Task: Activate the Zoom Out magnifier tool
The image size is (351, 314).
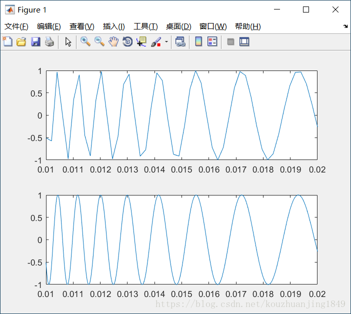Action: pyautogui.click(x=99, y=42)
